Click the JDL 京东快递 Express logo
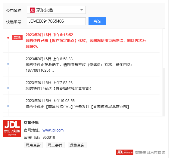 coord(12,129)
